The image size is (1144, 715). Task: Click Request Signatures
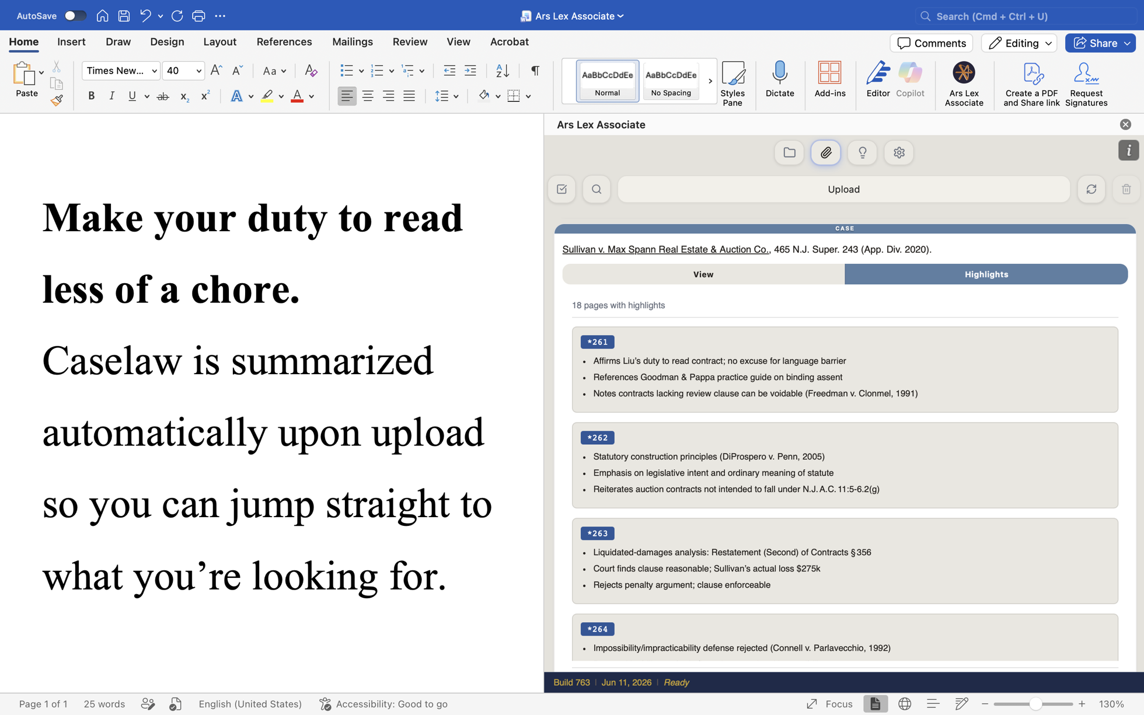[x=1086, y=84]
